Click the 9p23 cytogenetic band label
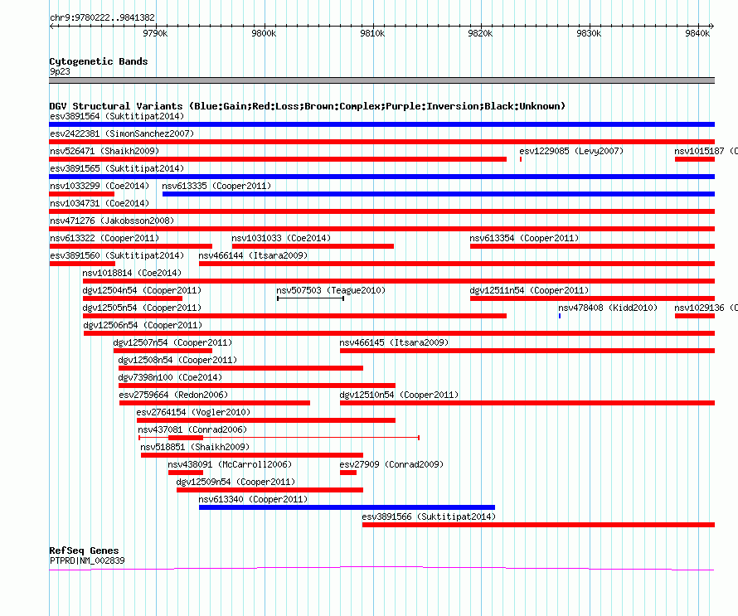This screenshot has width=738, height=616. [60, 71]
